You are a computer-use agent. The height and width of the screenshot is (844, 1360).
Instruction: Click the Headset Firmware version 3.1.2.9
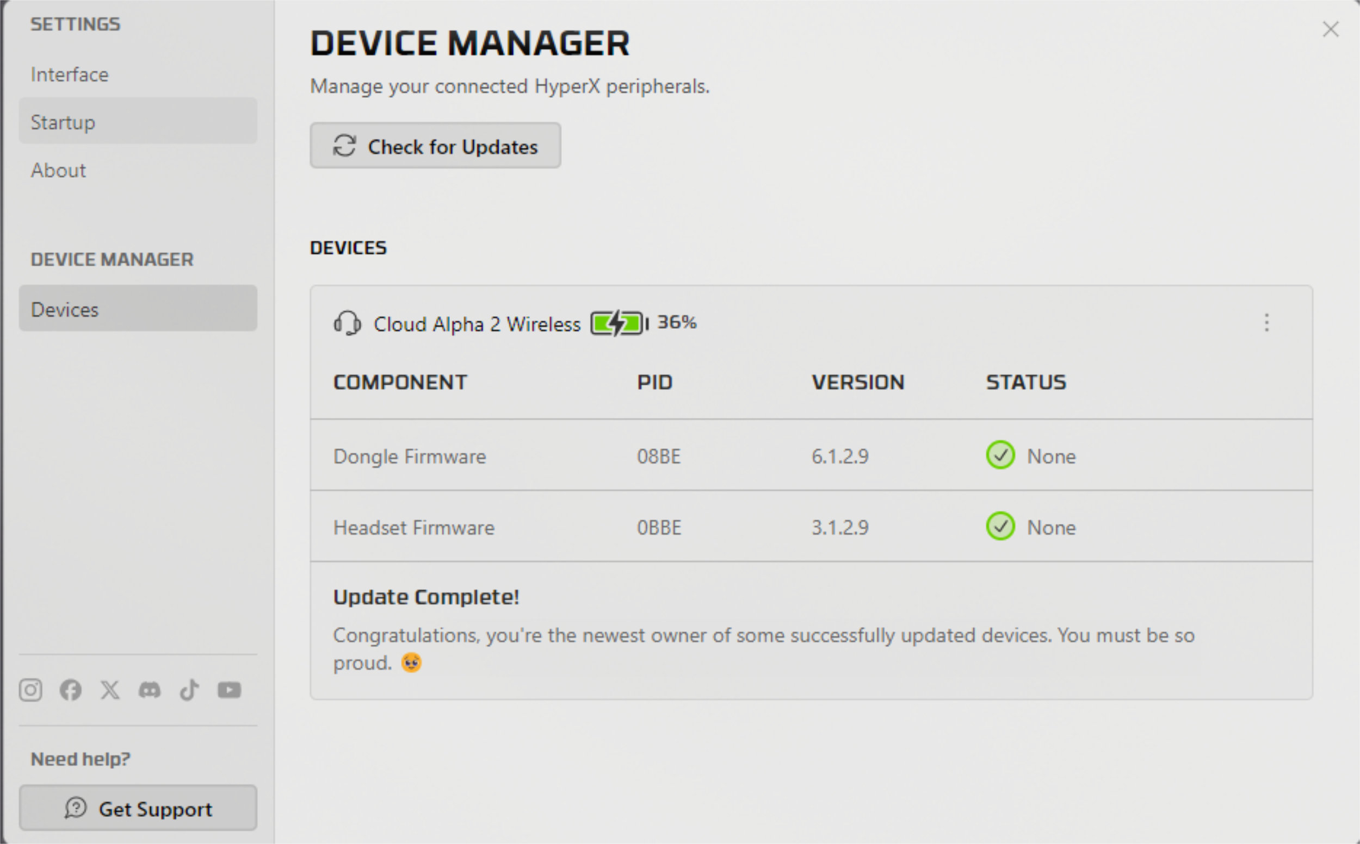840,528
